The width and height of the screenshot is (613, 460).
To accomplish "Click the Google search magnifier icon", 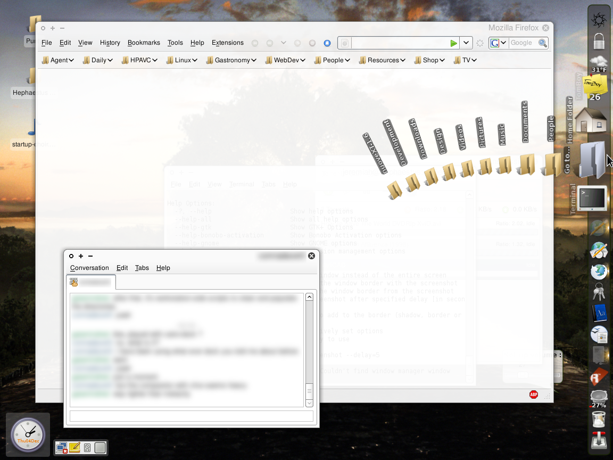I will (x=542, y=43).
